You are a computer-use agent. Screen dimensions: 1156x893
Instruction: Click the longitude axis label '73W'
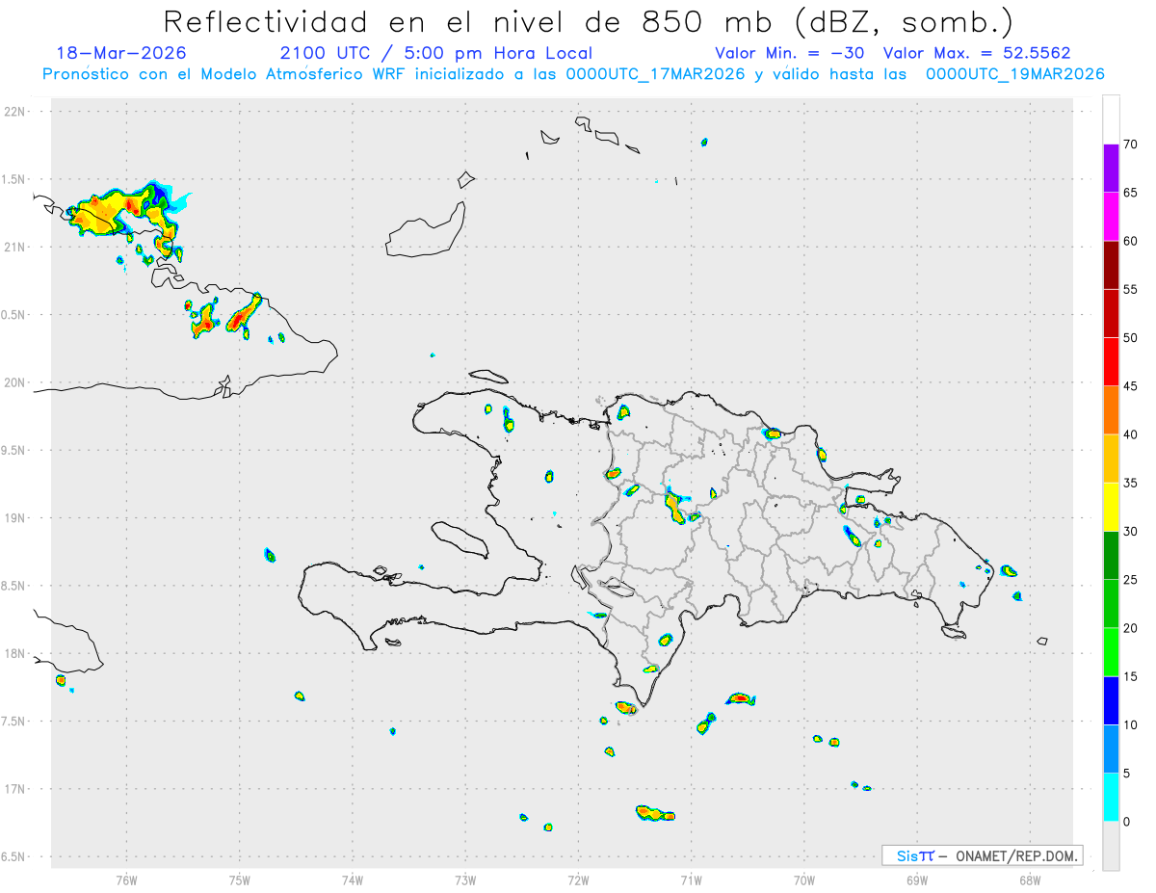[x=465, y=880]
